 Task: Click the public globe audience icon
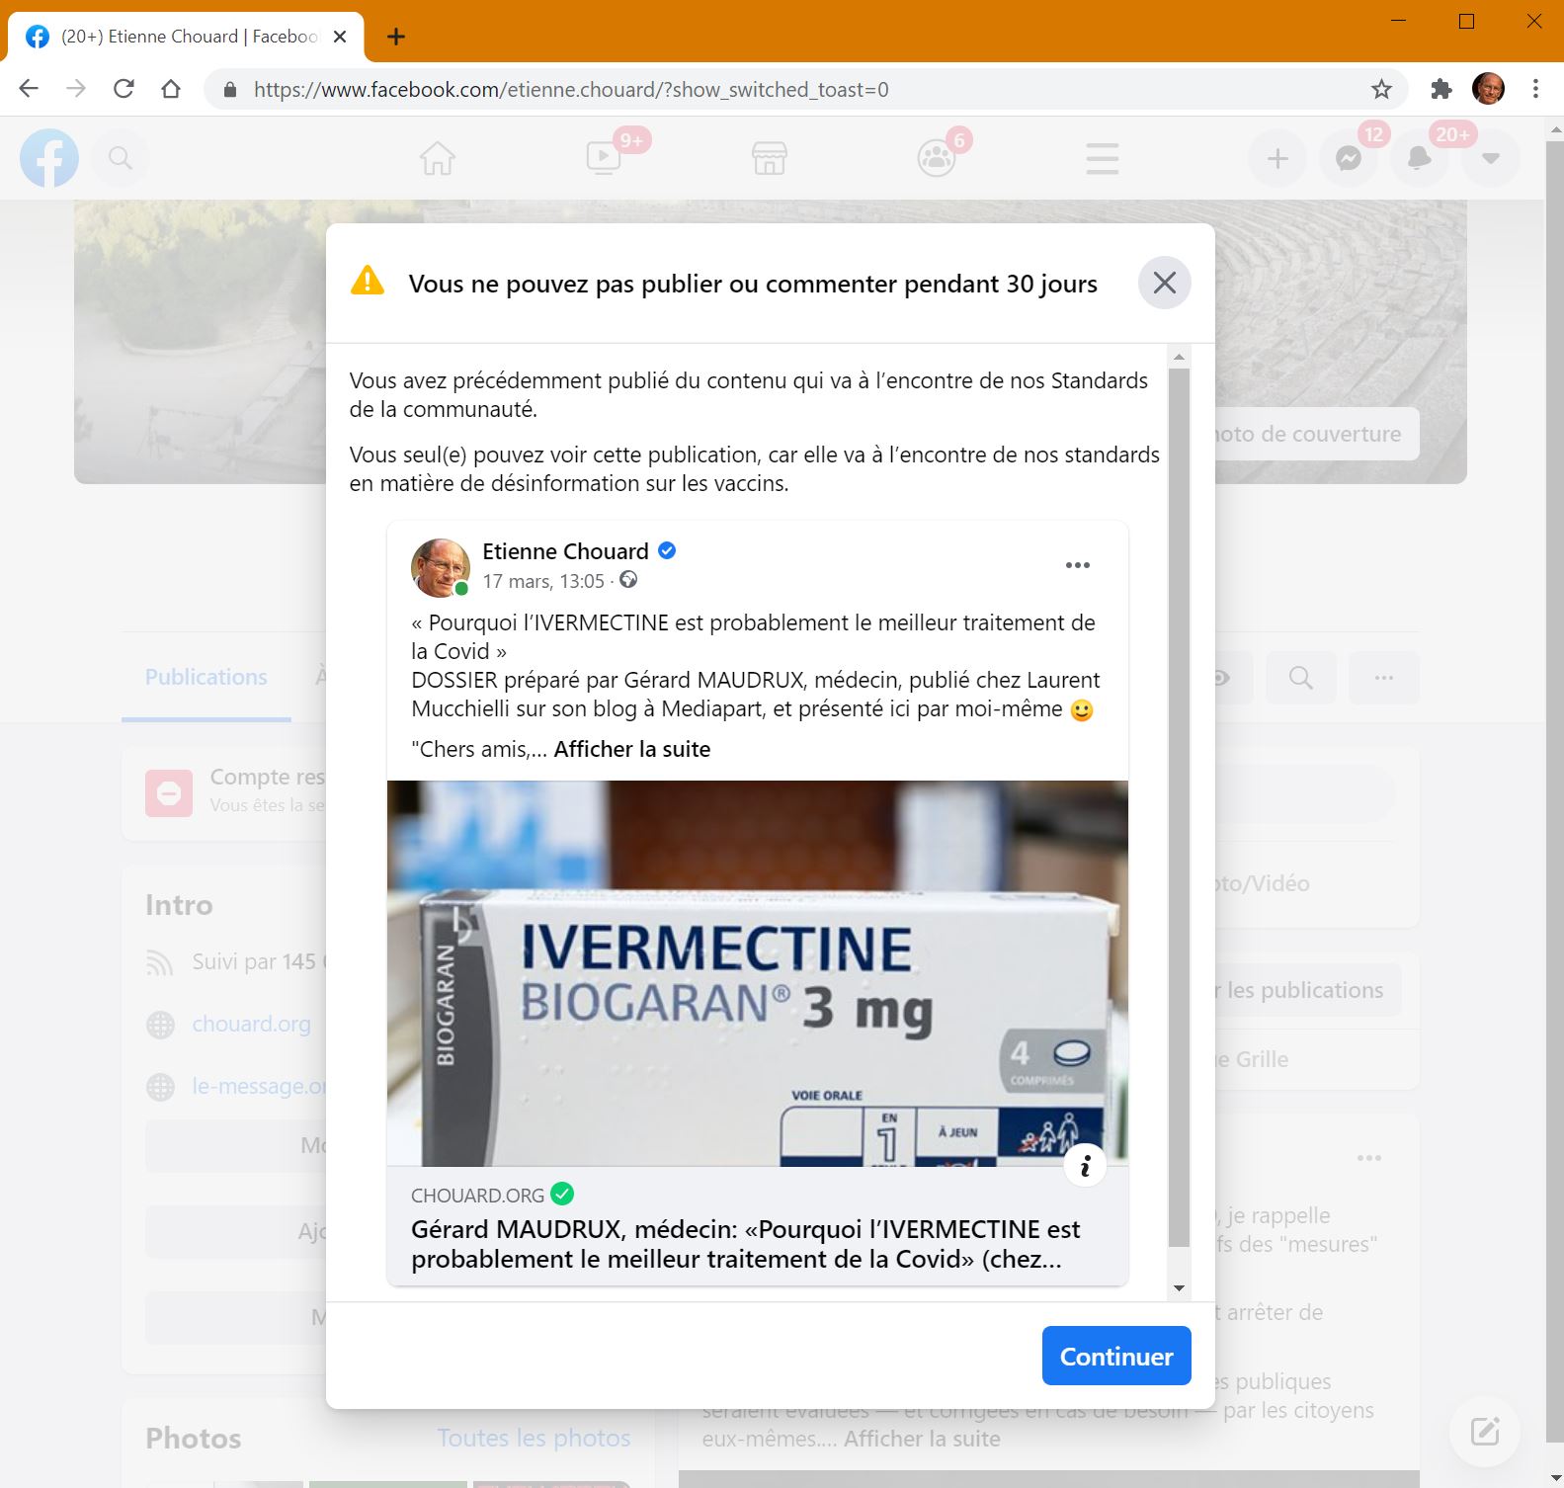coord(628,580)
